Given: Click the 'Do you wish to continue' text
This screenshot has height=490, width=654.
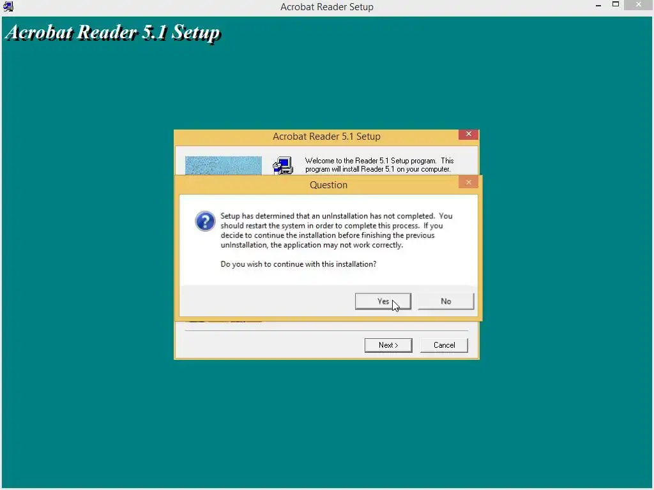Looking at the screenshot, I should click(298, 264).
